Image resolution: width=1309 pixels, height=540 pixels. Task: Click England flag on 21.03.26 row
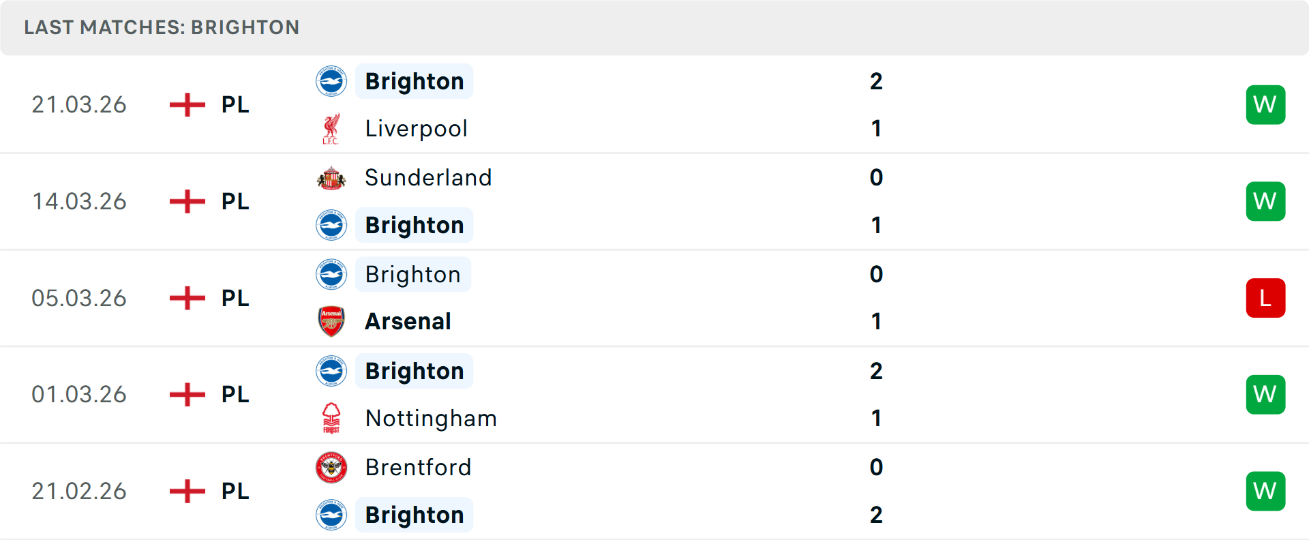(187, 105)
